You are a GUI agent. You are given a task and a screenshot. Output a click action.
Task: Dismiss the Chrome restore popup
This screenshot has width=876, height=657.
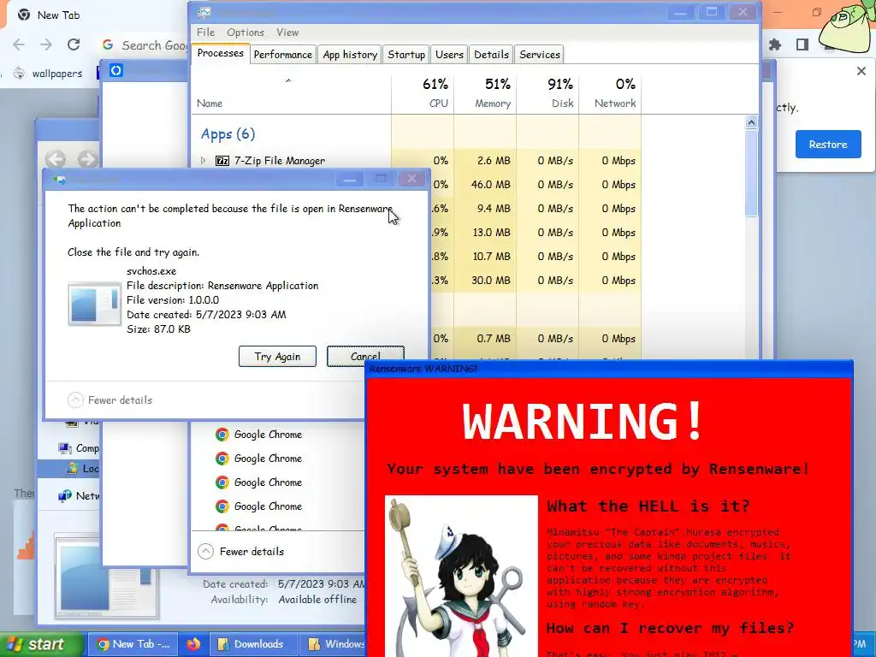pyautogui.click(x=861, y=71)
